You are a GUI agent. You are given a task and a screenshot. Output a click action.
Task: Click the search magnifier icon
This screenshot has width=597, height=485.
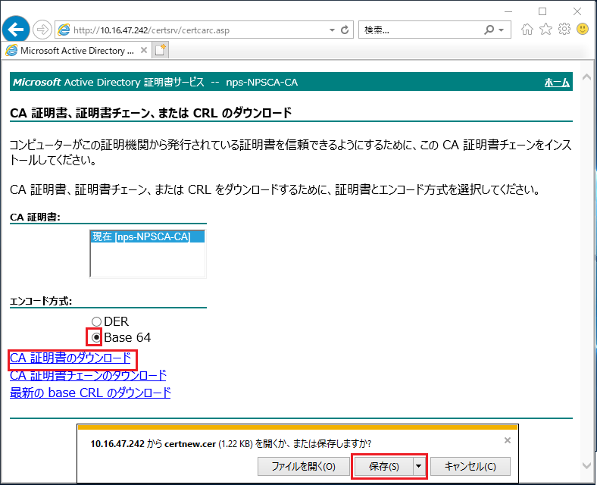[489, 30]
